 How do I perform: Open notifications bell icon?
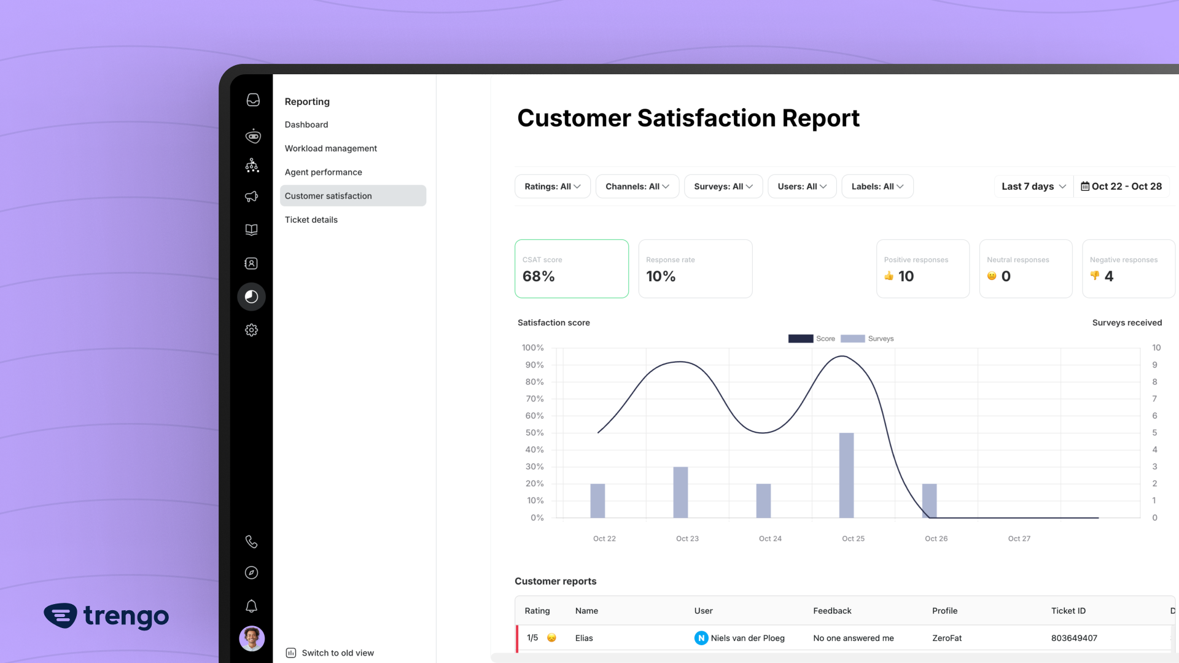pos(252,607)
